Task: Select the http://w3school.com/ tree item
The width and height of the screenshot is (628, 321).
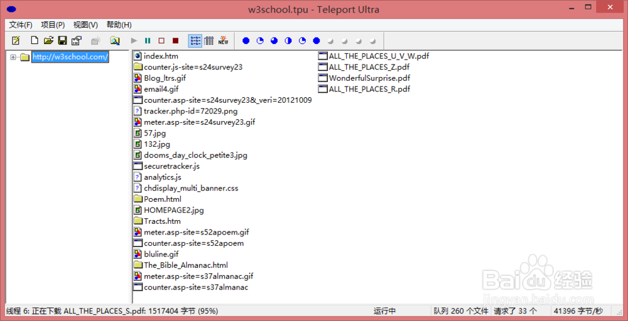Action: (70, 57)
